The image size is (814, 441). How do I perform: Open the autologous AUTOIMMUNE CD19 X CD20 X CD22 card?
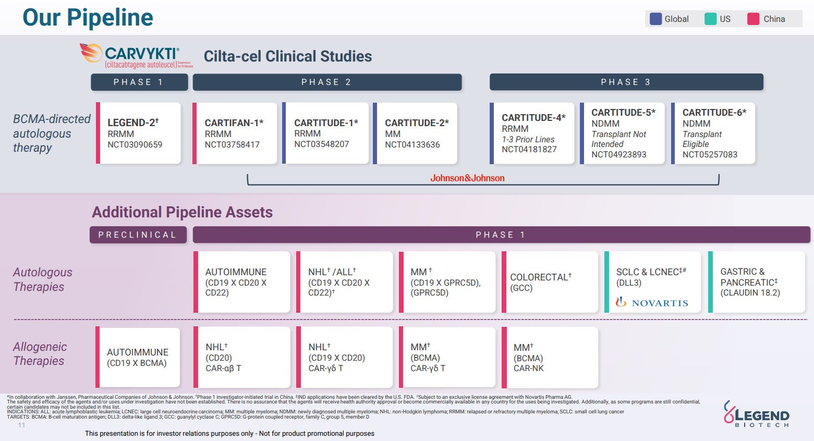[241, 282]
